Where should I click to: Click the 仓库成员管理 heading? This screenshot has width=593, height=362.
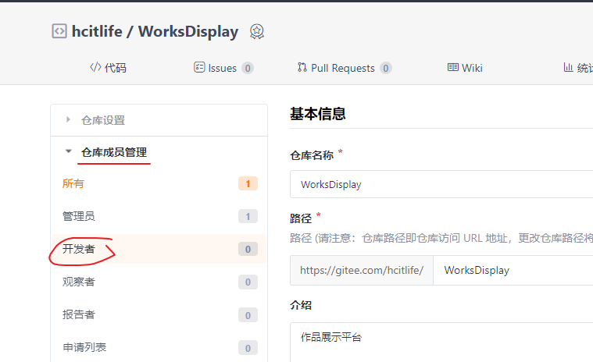coord(114,152)
